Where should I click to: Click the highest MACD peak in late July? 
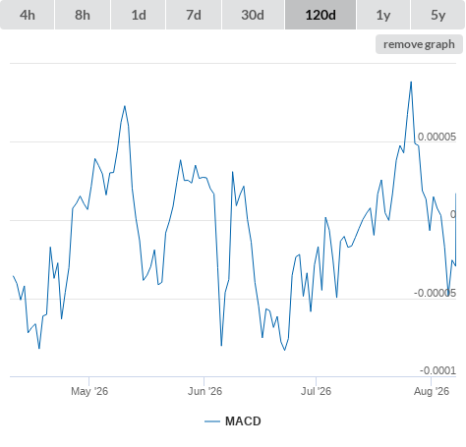point(411,82)
